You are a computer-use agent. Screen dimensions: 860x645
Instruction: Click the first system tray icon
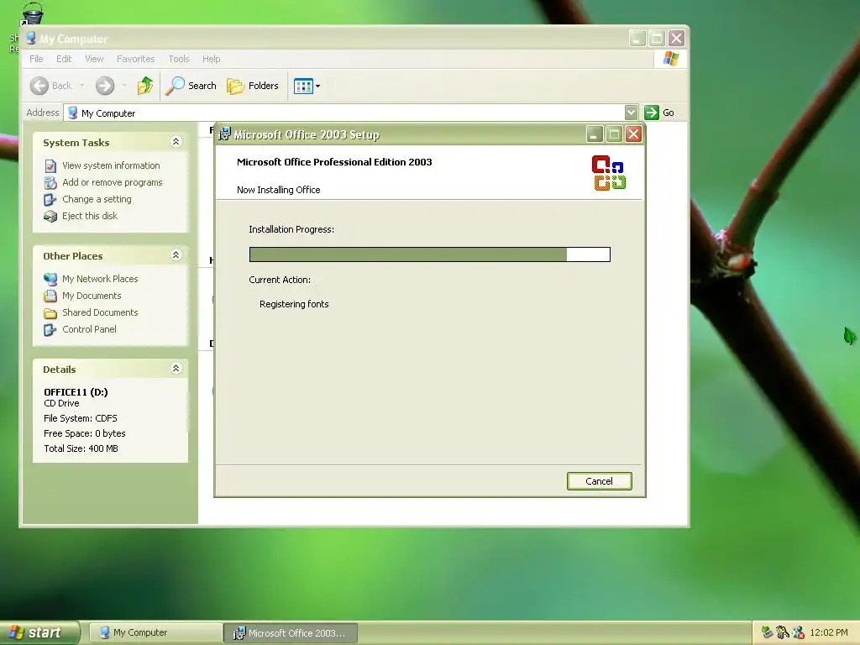[x=767, y=633]
